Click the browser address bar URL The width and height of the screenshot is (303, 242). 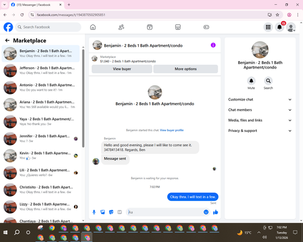tap(71, 15)
